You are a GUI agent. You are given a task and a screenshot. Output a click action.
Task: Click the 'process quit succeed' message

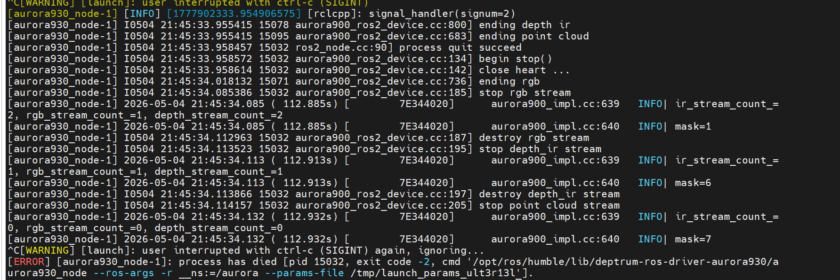(x=460, y=47)
